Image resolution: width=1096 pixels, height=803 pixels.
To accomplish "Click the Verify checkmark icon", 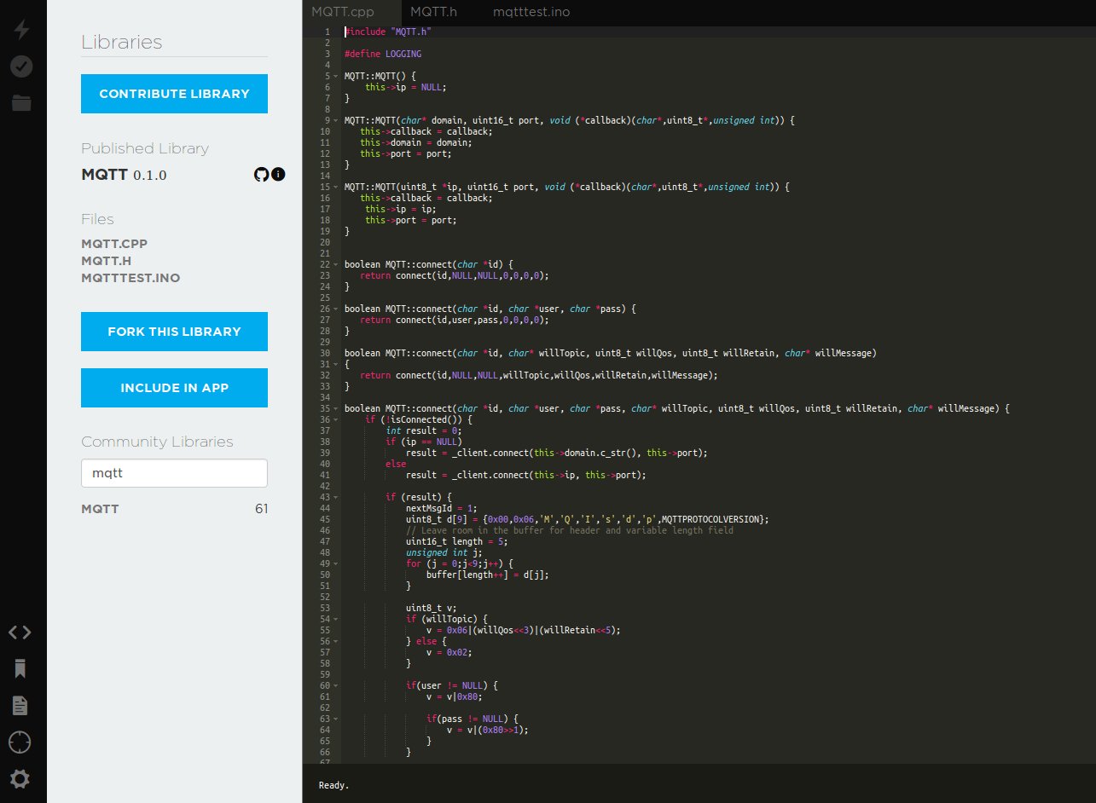I will (21, 66).
